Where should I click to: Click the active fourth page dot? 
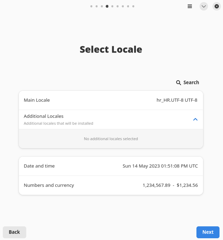click(x=107, y=6)
